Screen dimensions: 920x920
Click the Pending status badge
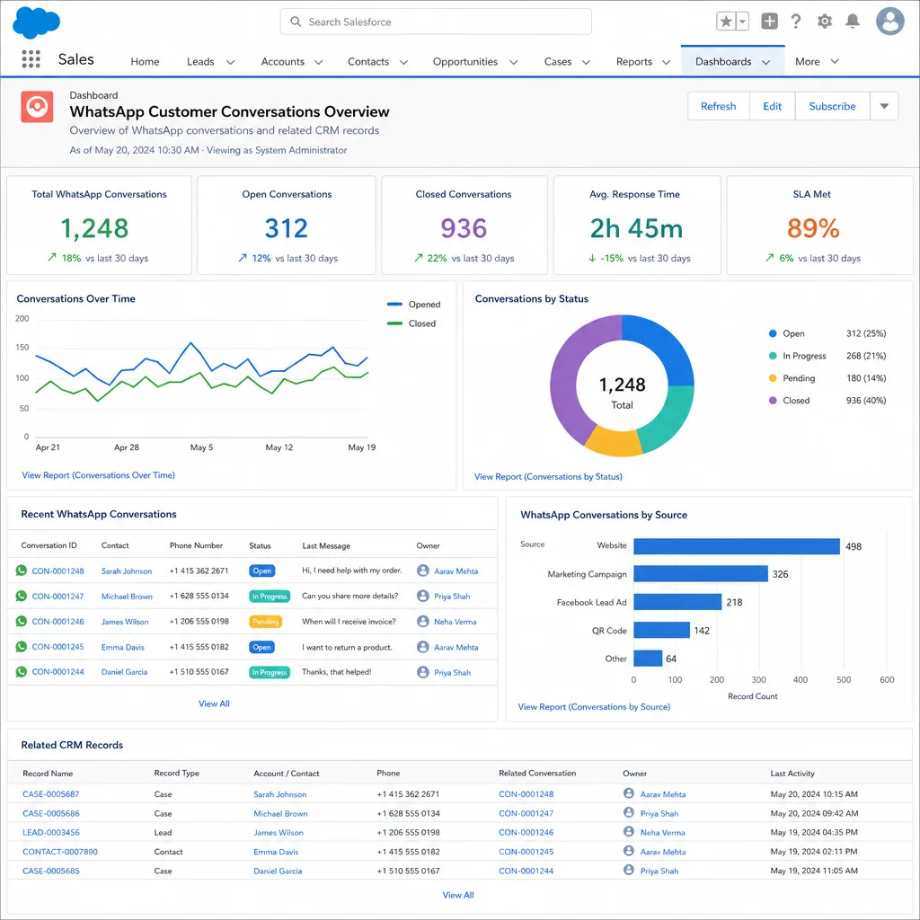(265, 622)
